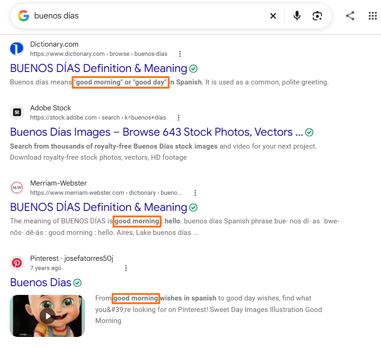This screenshot has width=381, height=348.
Task: Open more options for Adobe Stock result
Action: 179,118
